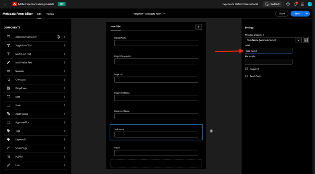Open the Help question mark icon

[x=288, y=4]
